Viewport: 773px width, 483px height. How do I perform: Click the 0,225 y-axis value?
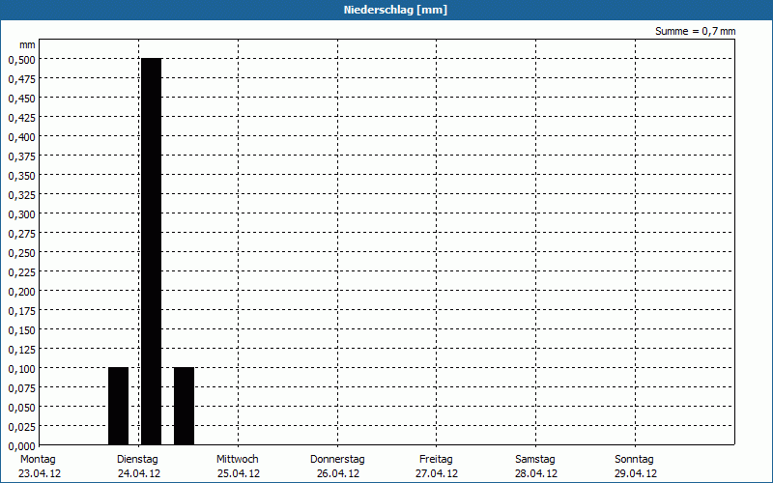point(21,272)
